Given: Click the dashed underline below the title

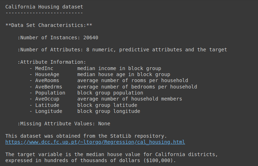Looking at the screenshot, I should [44, 13].
